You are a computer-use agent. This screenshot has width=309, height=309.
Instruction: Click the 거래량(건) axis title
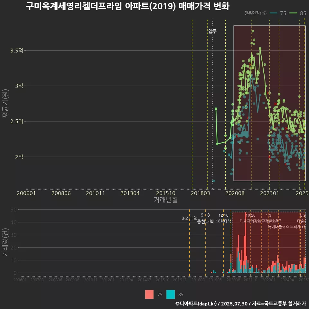pos(5,242)
